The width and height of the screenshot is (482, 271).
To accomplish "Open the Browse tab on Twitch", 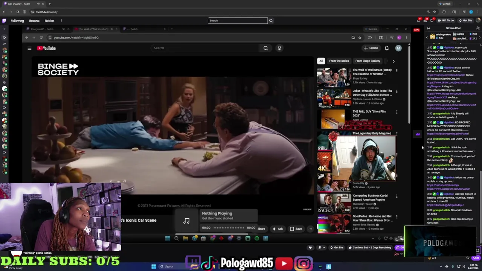I will coord(34,21).
